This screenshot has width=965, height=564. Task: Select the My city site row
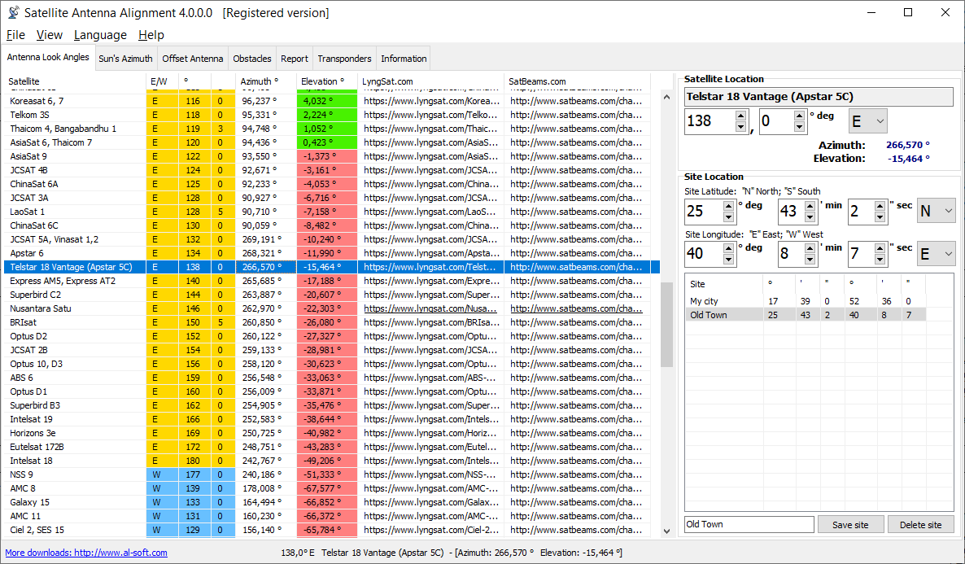(x=705, y=301)
